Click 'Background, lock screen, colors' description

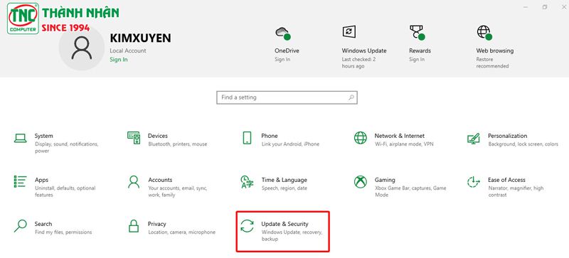point(523,144)
